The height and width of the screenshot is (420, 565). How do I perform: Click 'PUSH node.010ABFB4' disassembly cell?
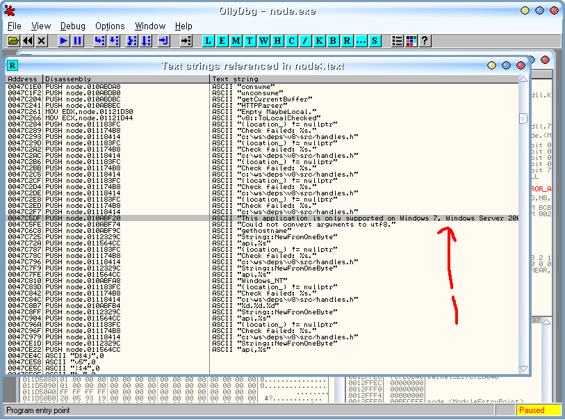pyautogui.click(x=83, y=306)
